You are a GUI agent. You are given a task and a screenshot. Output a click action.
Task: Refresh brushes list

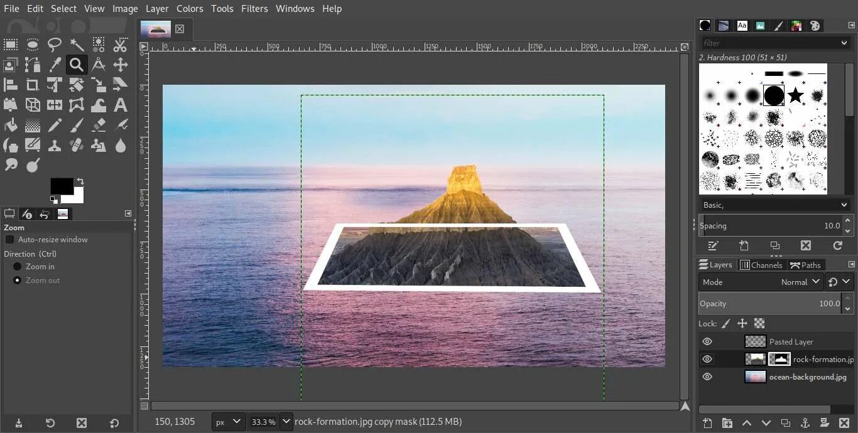(837, 245)
